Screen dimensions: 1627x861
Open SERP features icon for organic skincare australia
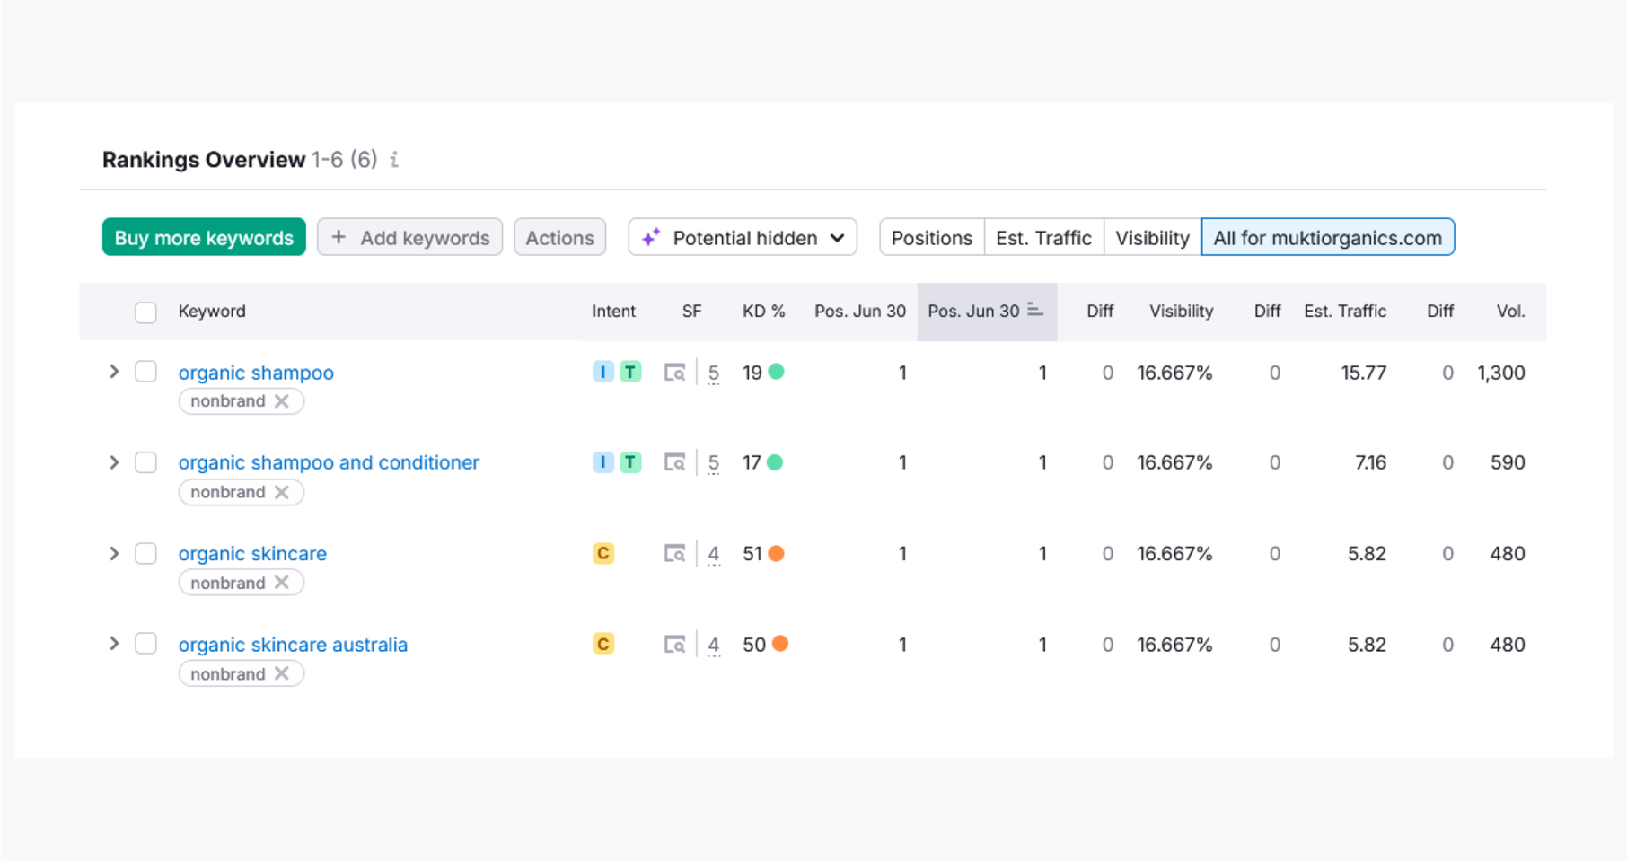click(674, 644)
